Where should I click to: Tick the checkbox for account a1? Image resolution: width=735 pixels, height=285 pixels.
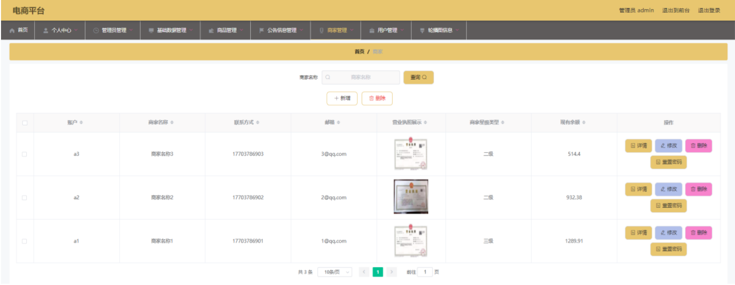coord(25,241)
